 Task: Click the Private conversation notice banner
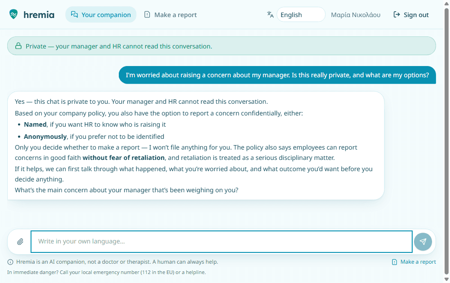click(x=221, y=46)
